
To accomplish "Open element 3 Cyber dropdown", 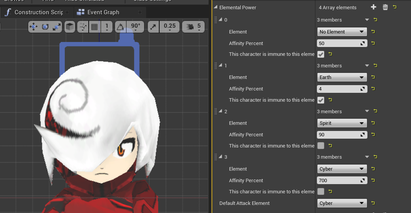I will click(x=342, y=169).
